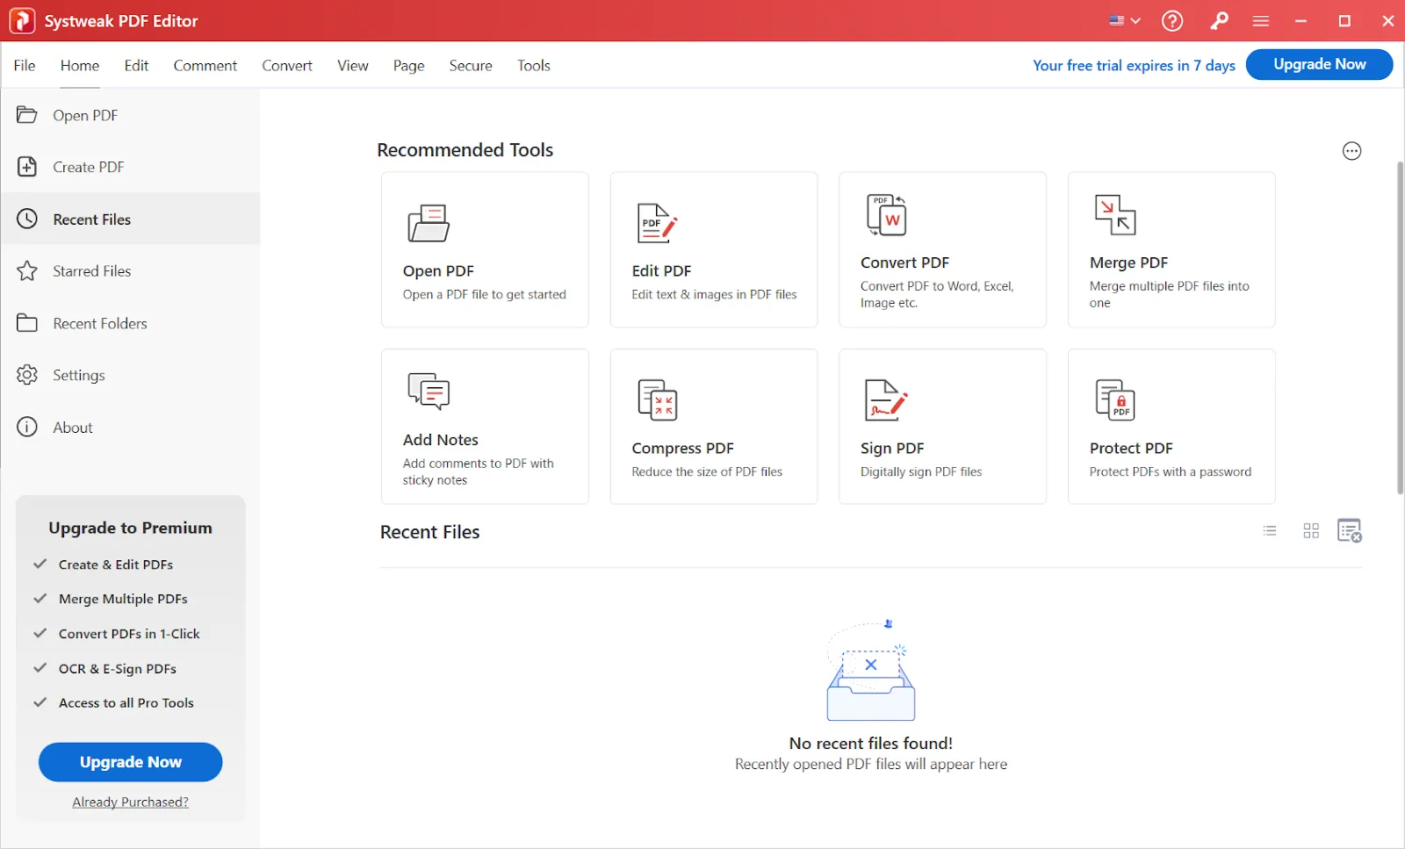Viewport: 1405px width, 849px height.
Task: Switch to the Convert menu
Action: (x=287, y=65)
